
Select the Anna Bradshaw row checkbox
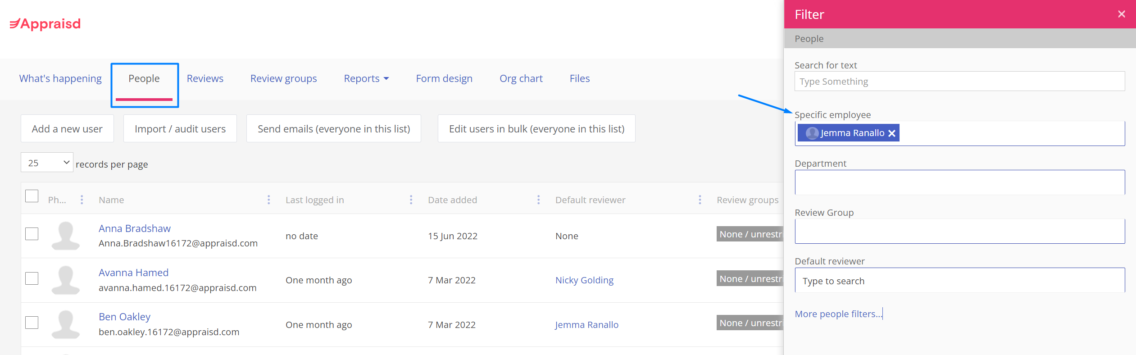coord(32,234)
